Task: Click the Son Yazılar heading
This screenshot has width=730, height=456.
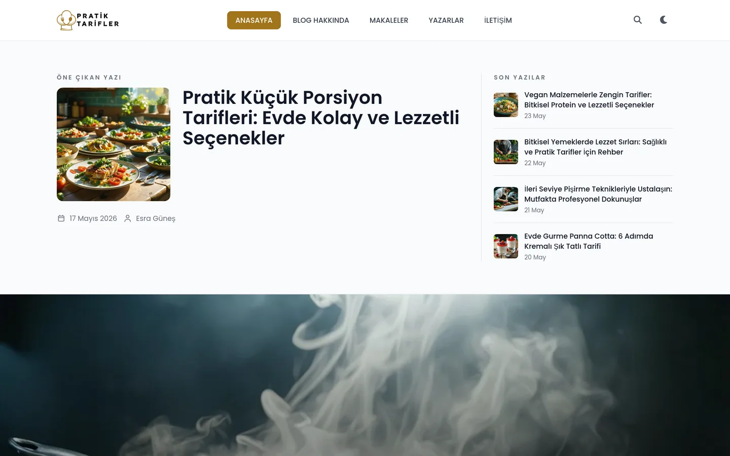Action: tap(520, 78)
